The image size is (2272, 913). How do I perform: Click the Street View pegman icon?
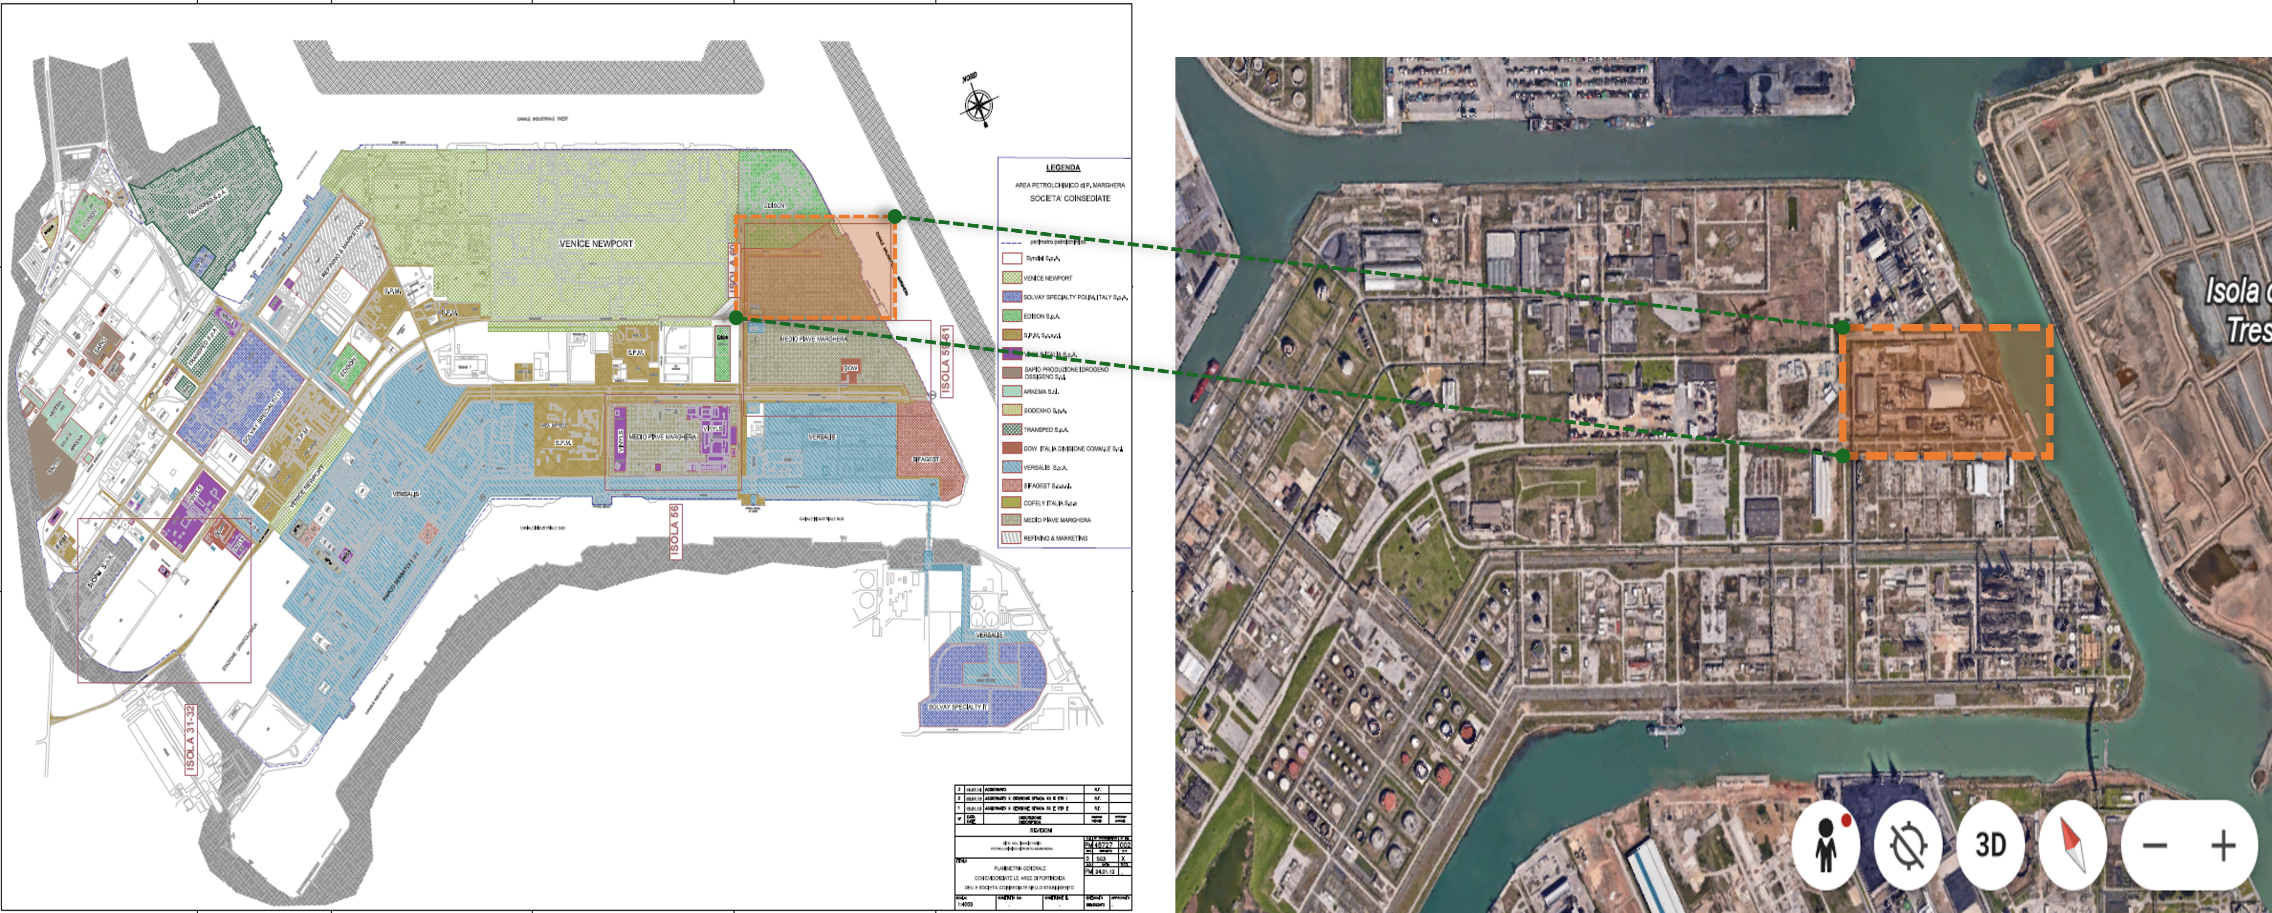[1825, 844]
